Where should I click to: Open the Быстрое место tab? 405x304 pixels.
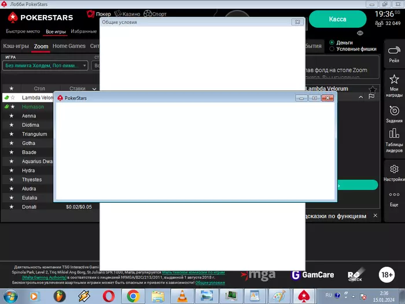pyautogui.click(x=23, y=31)
